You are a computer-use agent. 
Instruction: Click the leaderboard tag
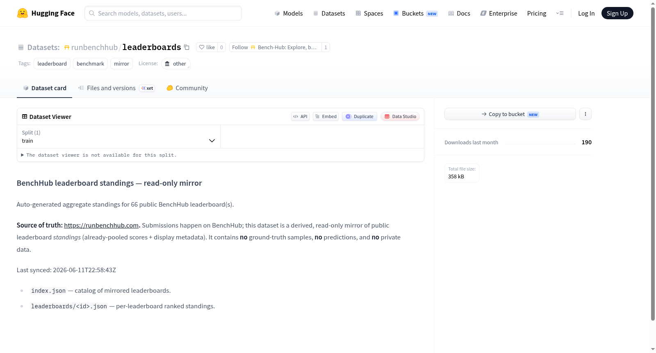pyautogui.click(x=52, y=64)
